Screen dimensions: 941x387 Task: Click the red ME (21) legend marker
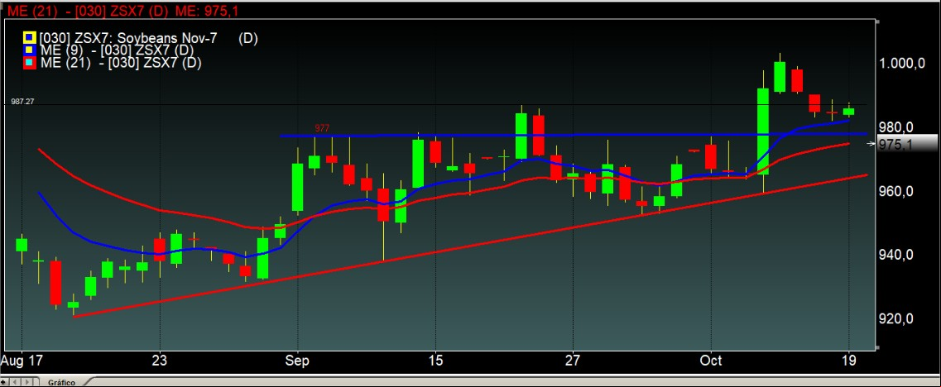(30, 62)
